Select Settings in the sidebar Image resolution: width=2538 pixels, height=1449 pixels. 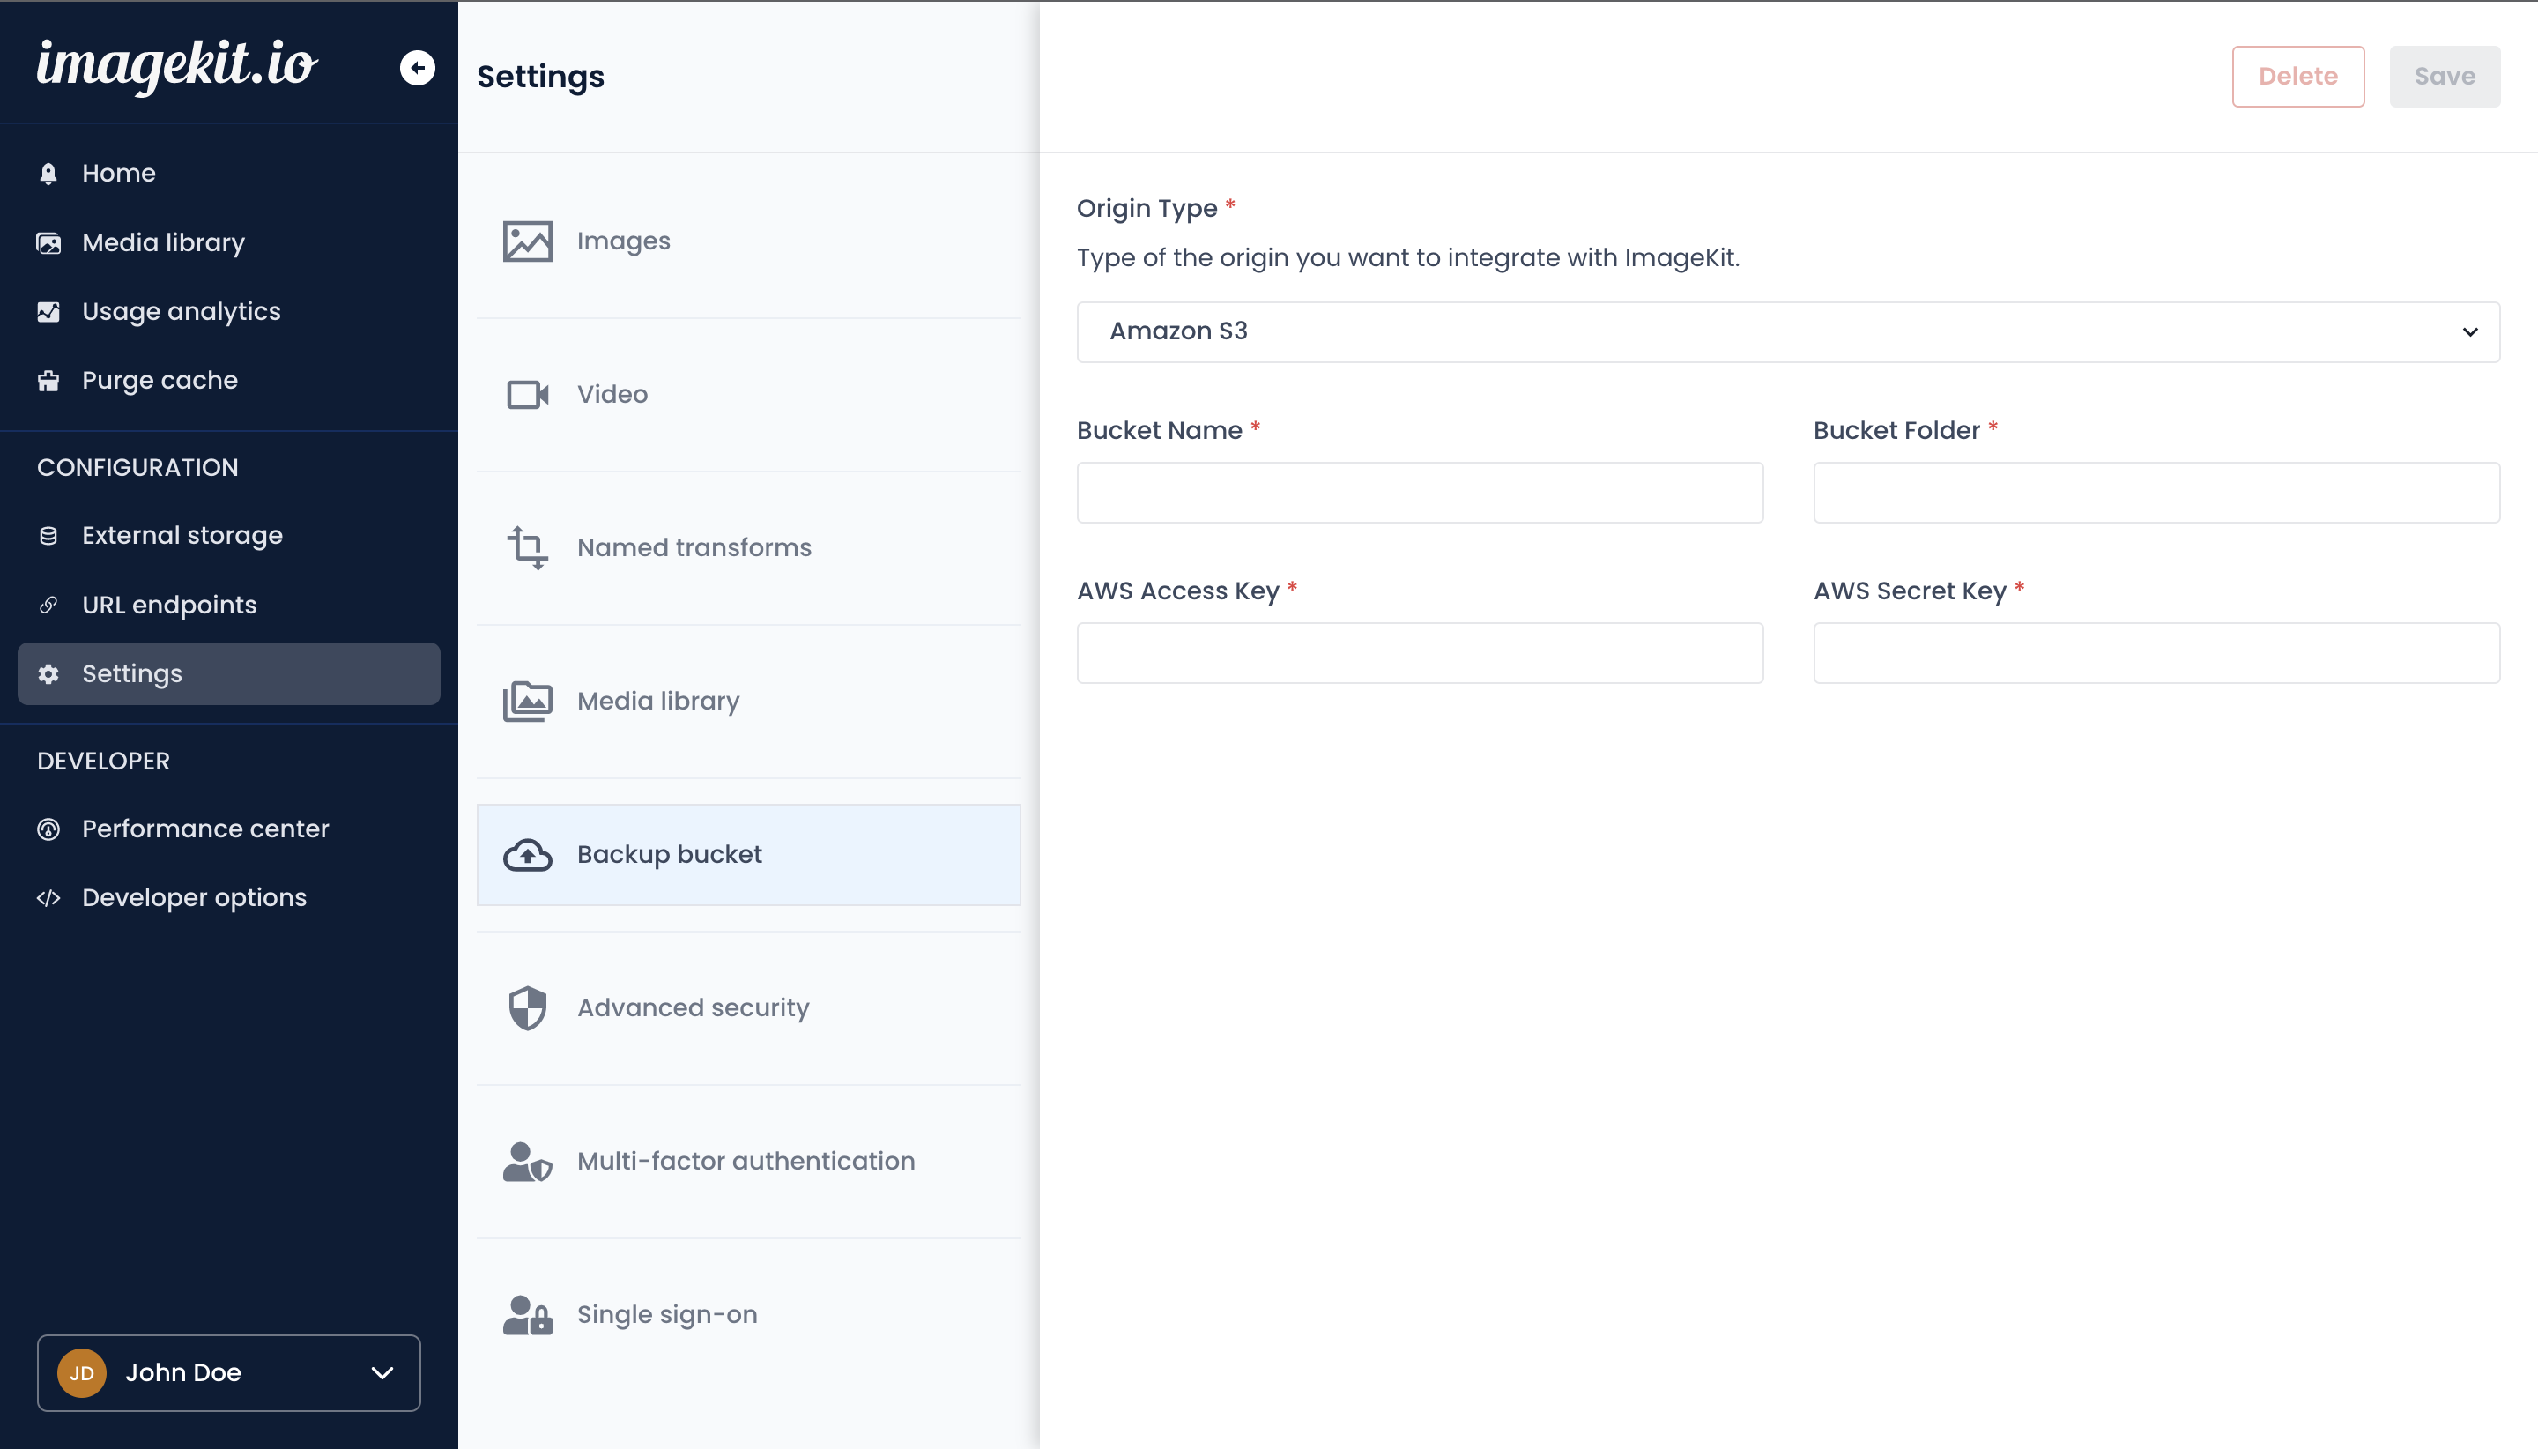[229, 673]
